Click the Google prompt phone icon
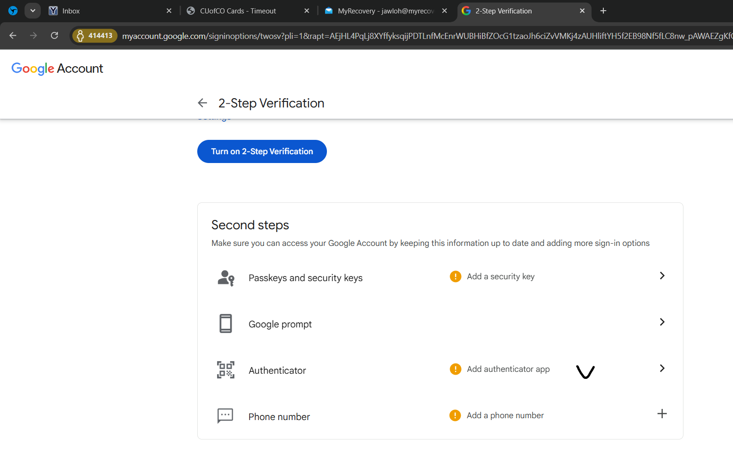The width and height of the screenshot is (733, 452). point(226,324)
